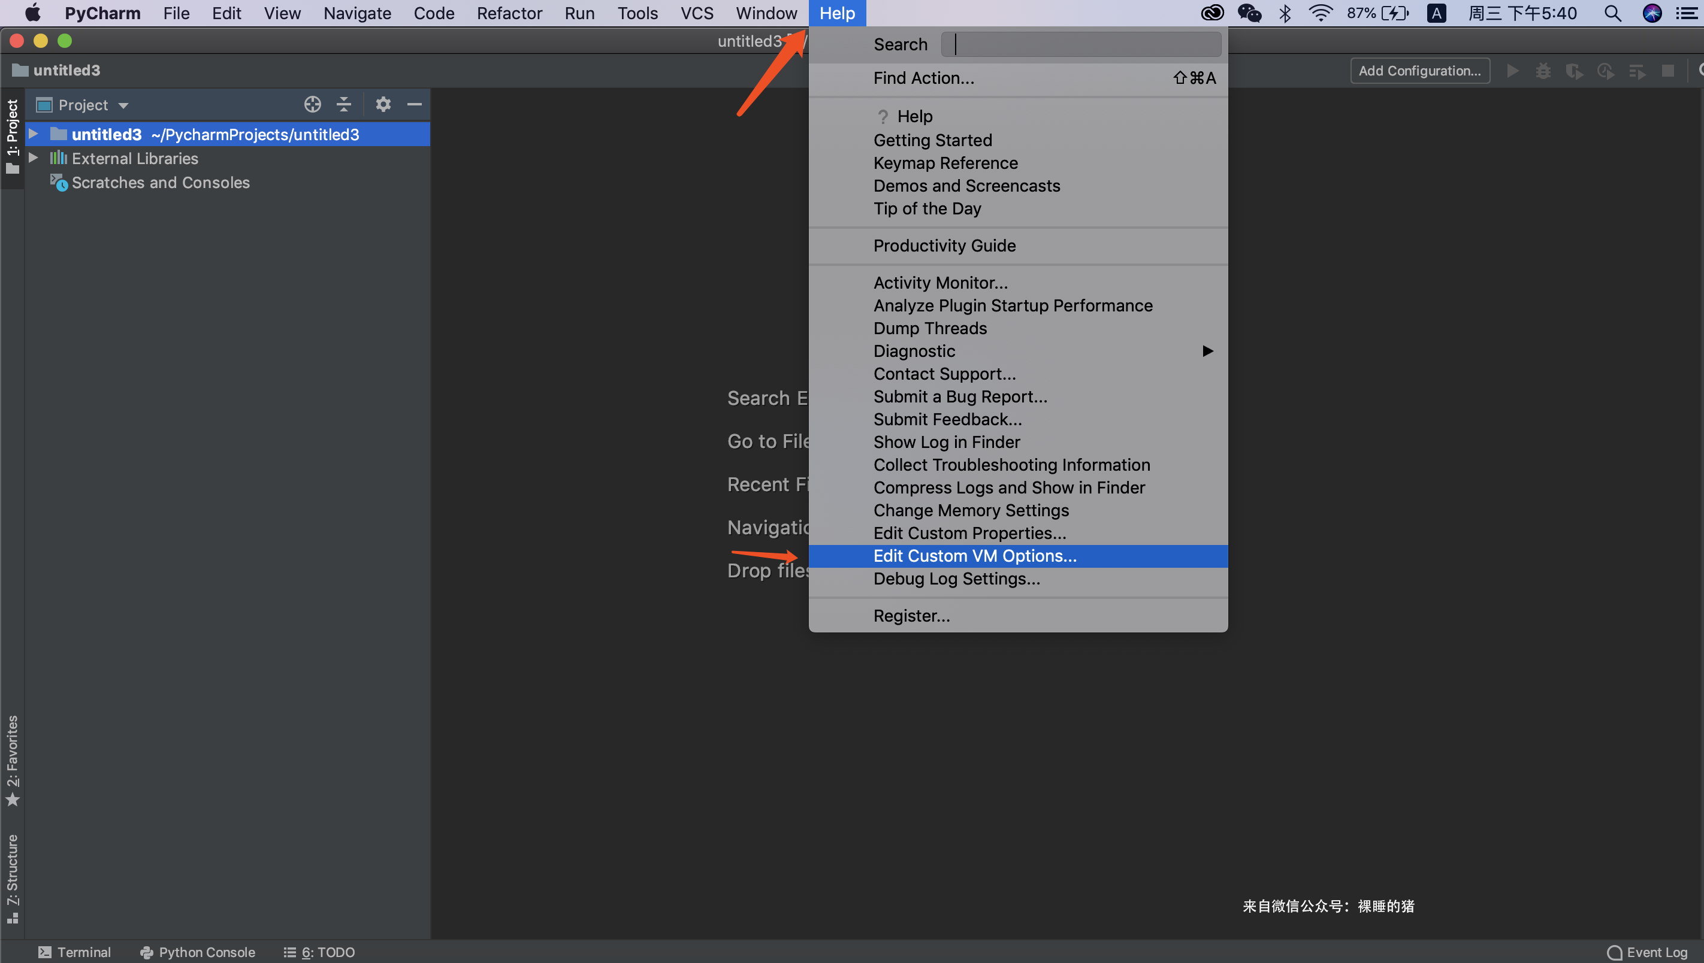Choose Edit Custom VM Options...
The width and height of the screenshot is (1704, 963).
tap(1018, 556)
